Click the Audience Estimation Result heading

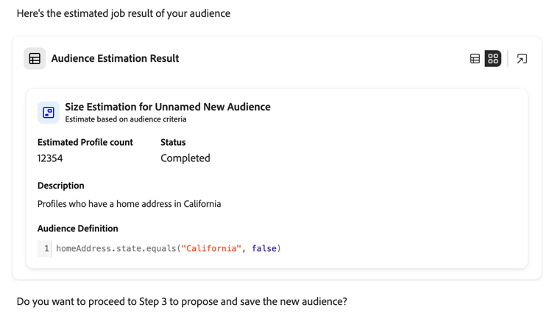115,59
